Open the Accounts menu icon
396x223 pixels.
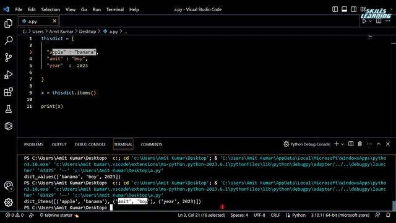tap(8, 186)
